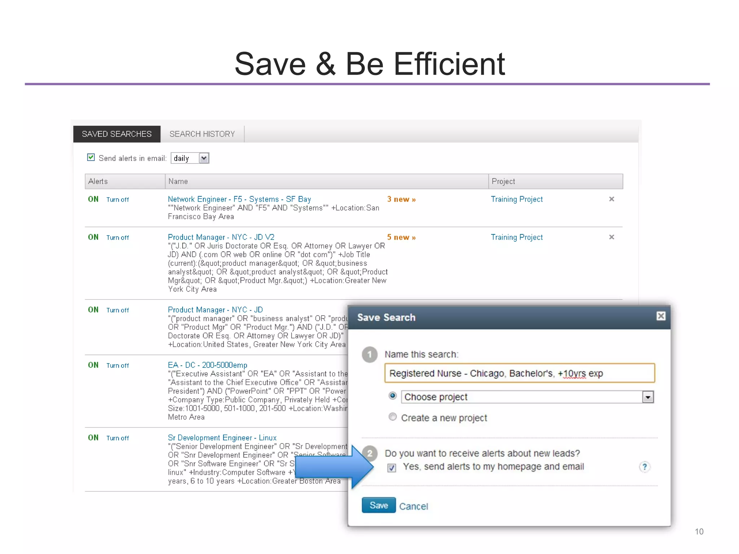
Task: Turn off alerts for Network Engineer search
Action: (x=117, y=199)
